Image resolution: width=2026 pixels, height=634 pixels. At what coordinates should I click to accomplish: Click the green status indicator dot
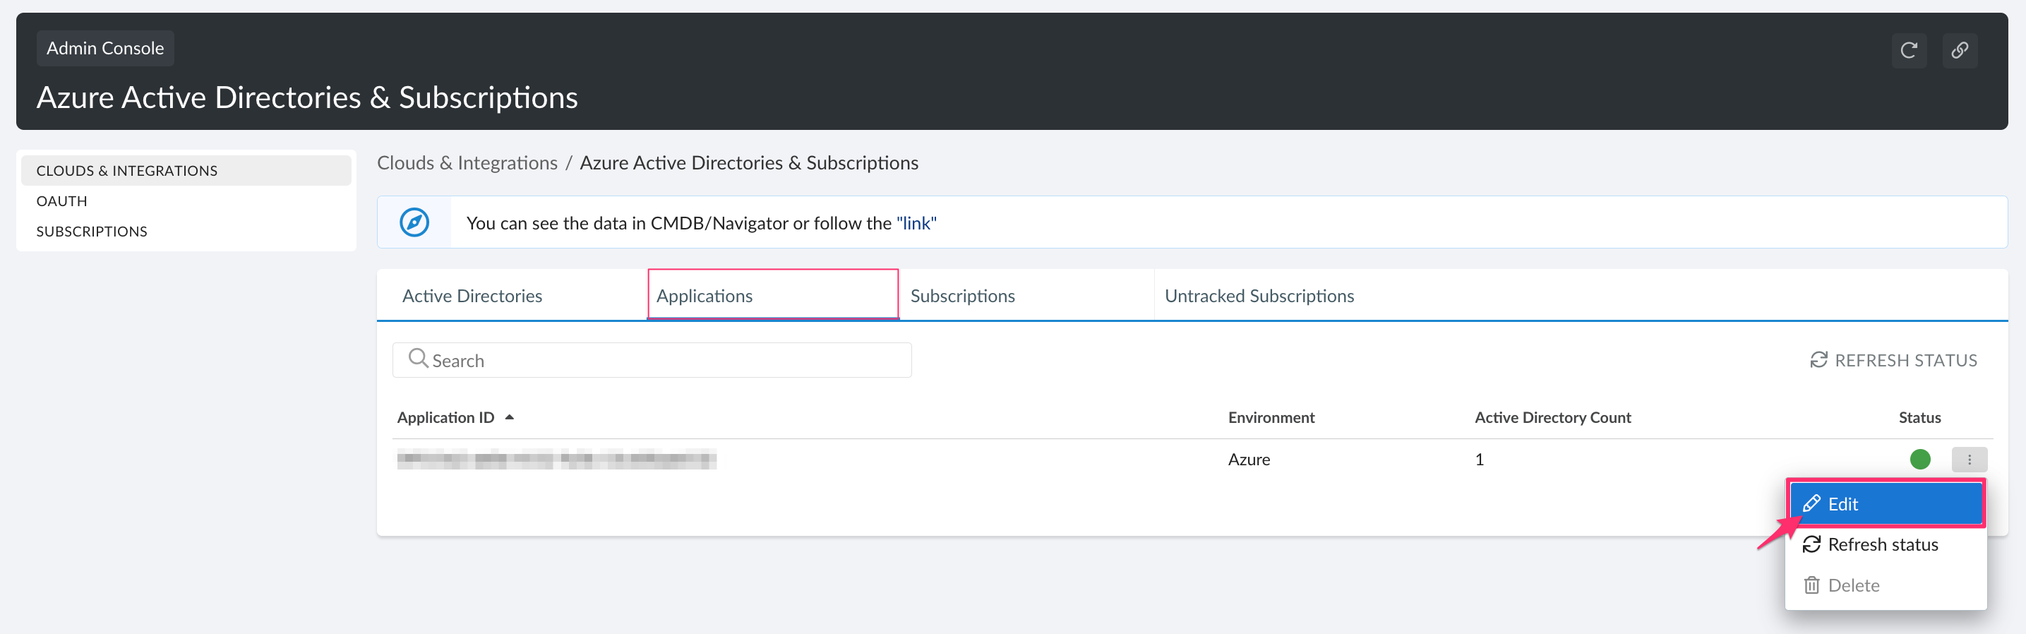[1920, 460]
